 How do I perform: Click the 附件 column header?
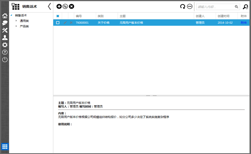pyautogui.click(x=244, y=16)
